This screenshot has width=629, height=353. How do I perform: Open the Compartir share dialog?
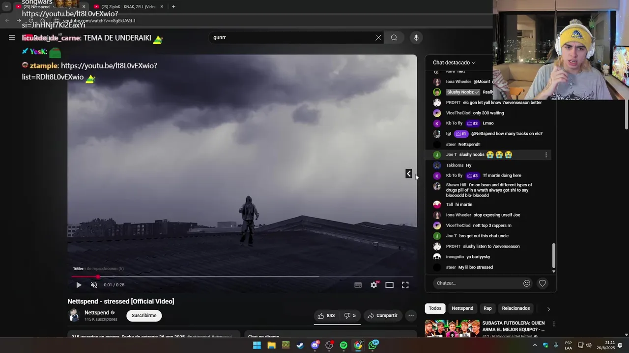tap(382, 316)
